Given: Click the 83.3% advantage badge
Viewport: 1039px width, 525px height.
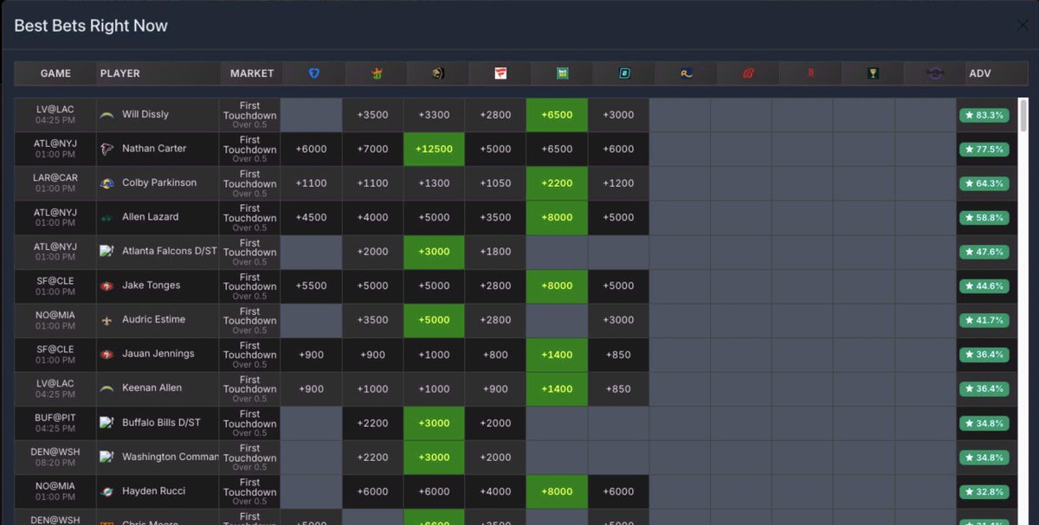Looking at the screenshot, I should pos(984,115).
